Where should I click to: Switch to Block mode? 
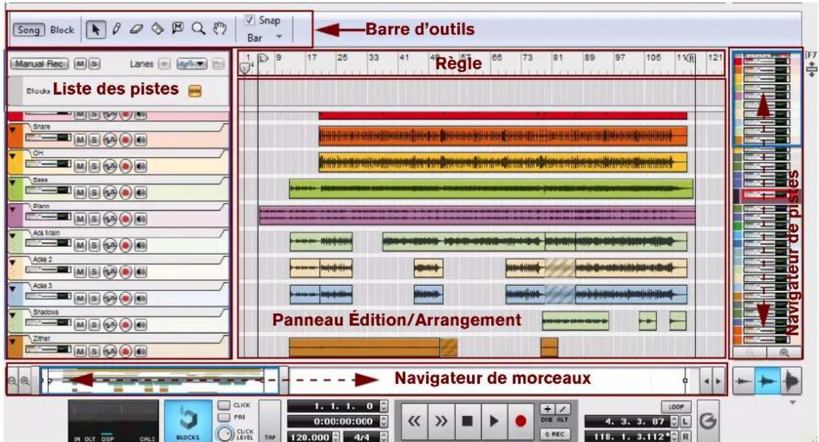63,30
